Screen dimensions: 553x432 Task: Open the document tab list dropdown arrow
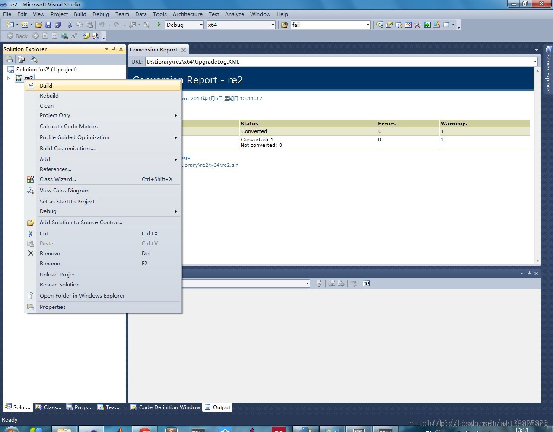pyautogui.click(x=537, y=50)
